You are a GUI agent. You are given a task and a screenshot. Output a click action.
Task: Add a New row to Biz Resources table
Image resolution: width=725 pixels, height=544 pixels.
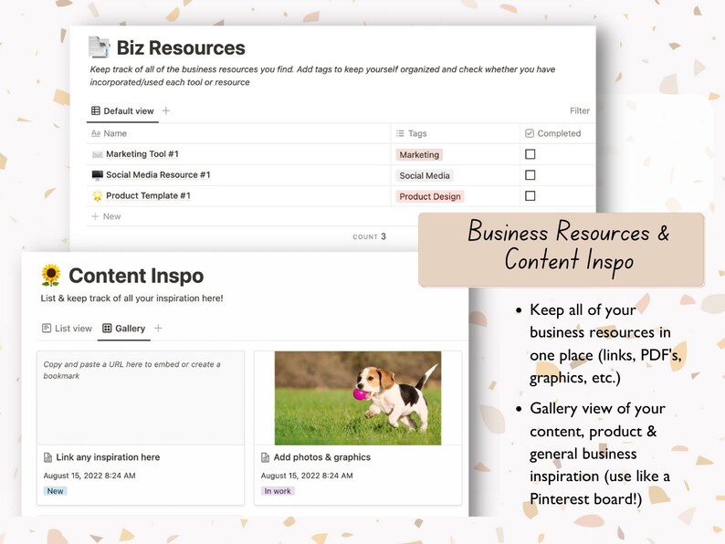tap(106, 216)
